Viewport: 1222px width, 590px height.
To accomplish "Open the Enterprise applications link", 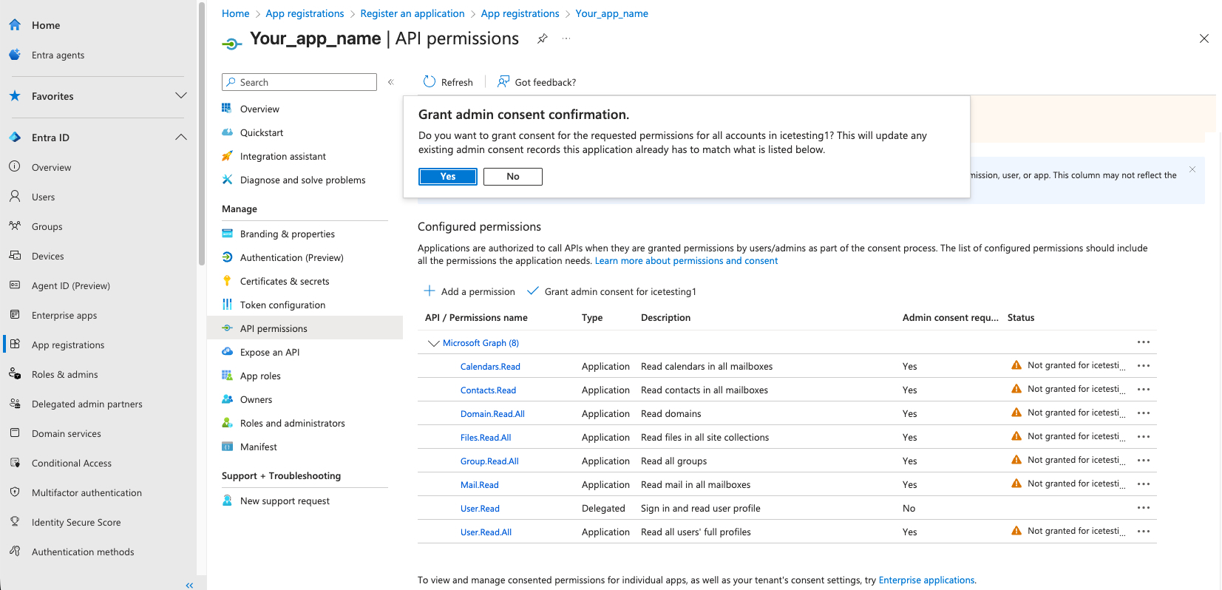I will coord(926,580).
